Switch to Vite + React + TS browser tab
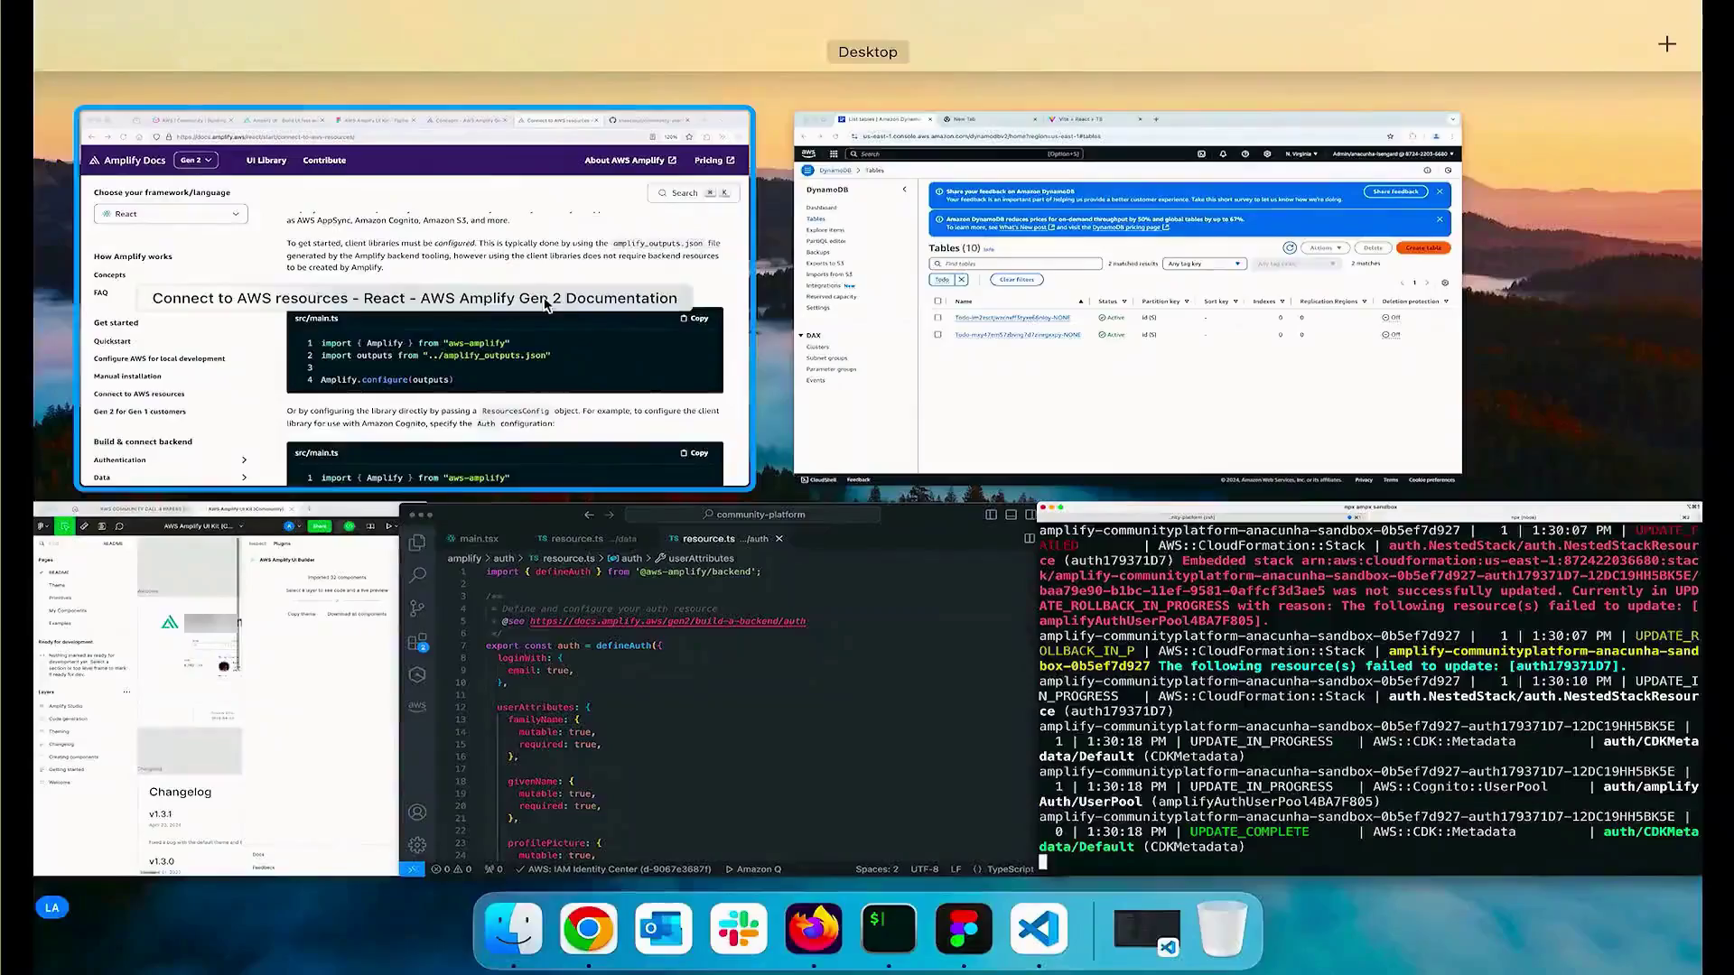The width and height of the screenshot is (1734, 975). 1093,119
